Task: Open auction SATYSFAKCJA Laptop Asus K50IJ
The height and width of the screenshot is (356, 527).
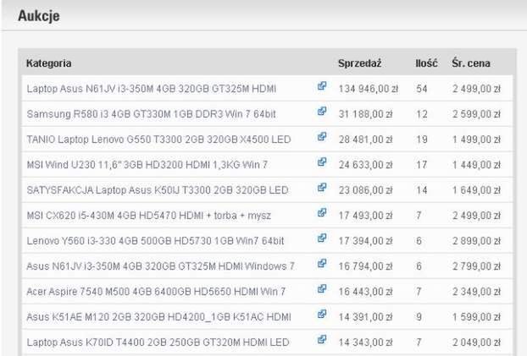Action: click(x=158, y=190)
